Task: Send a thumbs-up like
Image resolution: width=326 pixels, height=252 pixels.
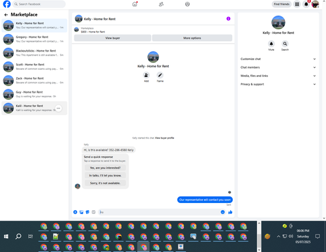Action: 230,212
